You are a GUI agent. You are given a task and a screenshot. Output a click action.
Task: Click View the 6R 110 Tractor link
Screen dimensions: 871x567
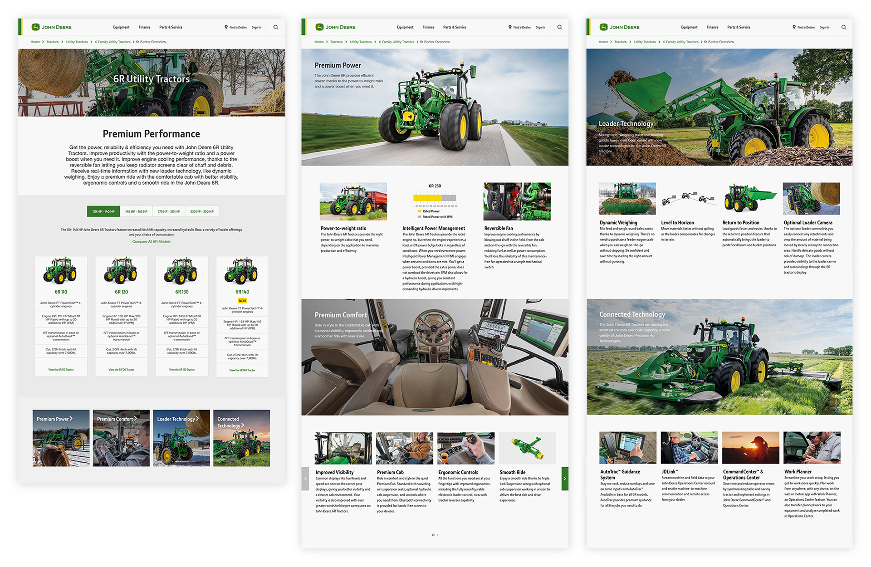pyautogui.click(x=61, y=370)
